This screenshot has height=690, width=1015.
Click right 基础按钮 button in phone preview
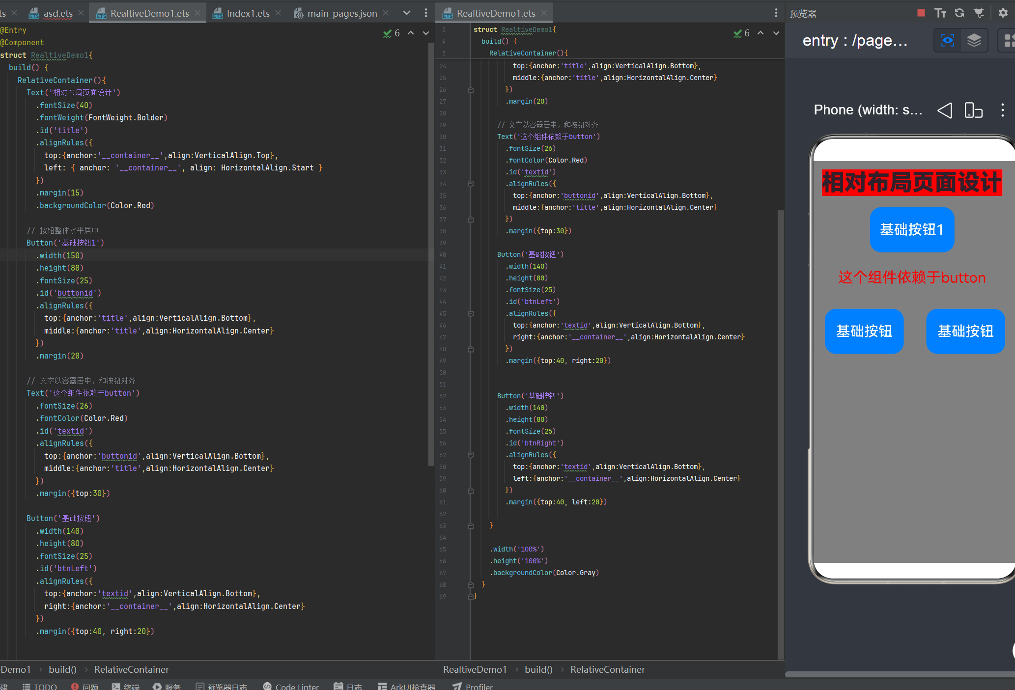pos(965,331)
